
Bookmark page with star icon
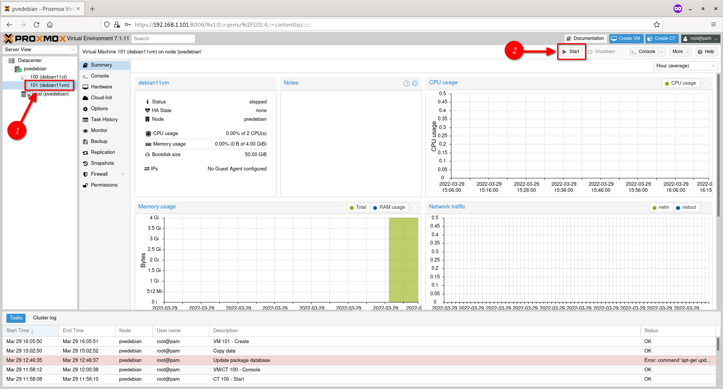pos(657,25)
